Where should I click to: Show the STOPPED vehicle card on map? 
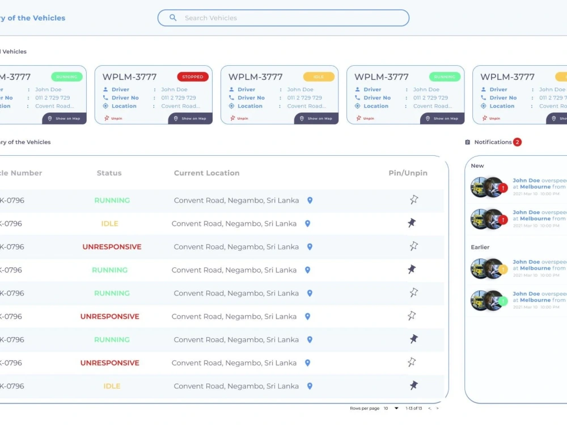(x=190, y=118)
